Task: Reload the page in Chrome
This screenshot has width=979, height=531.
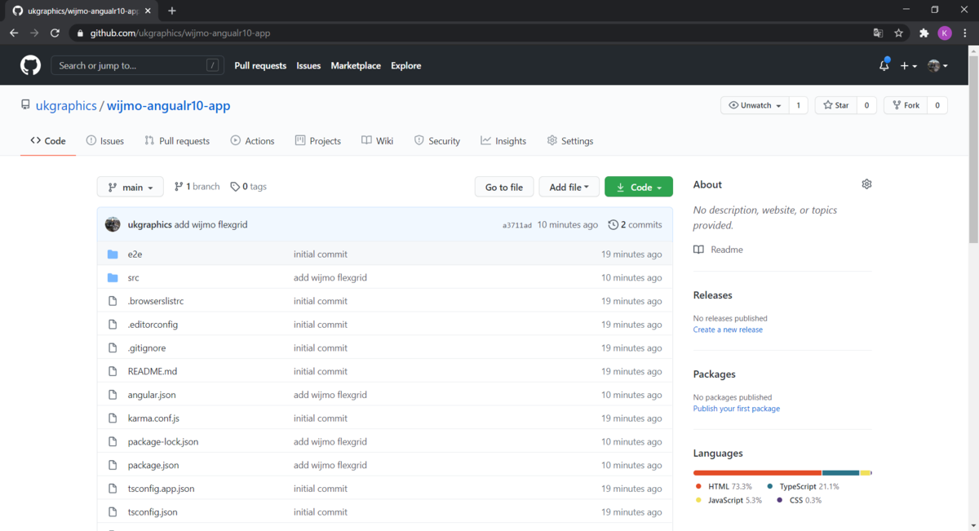Action: (55, 33)
